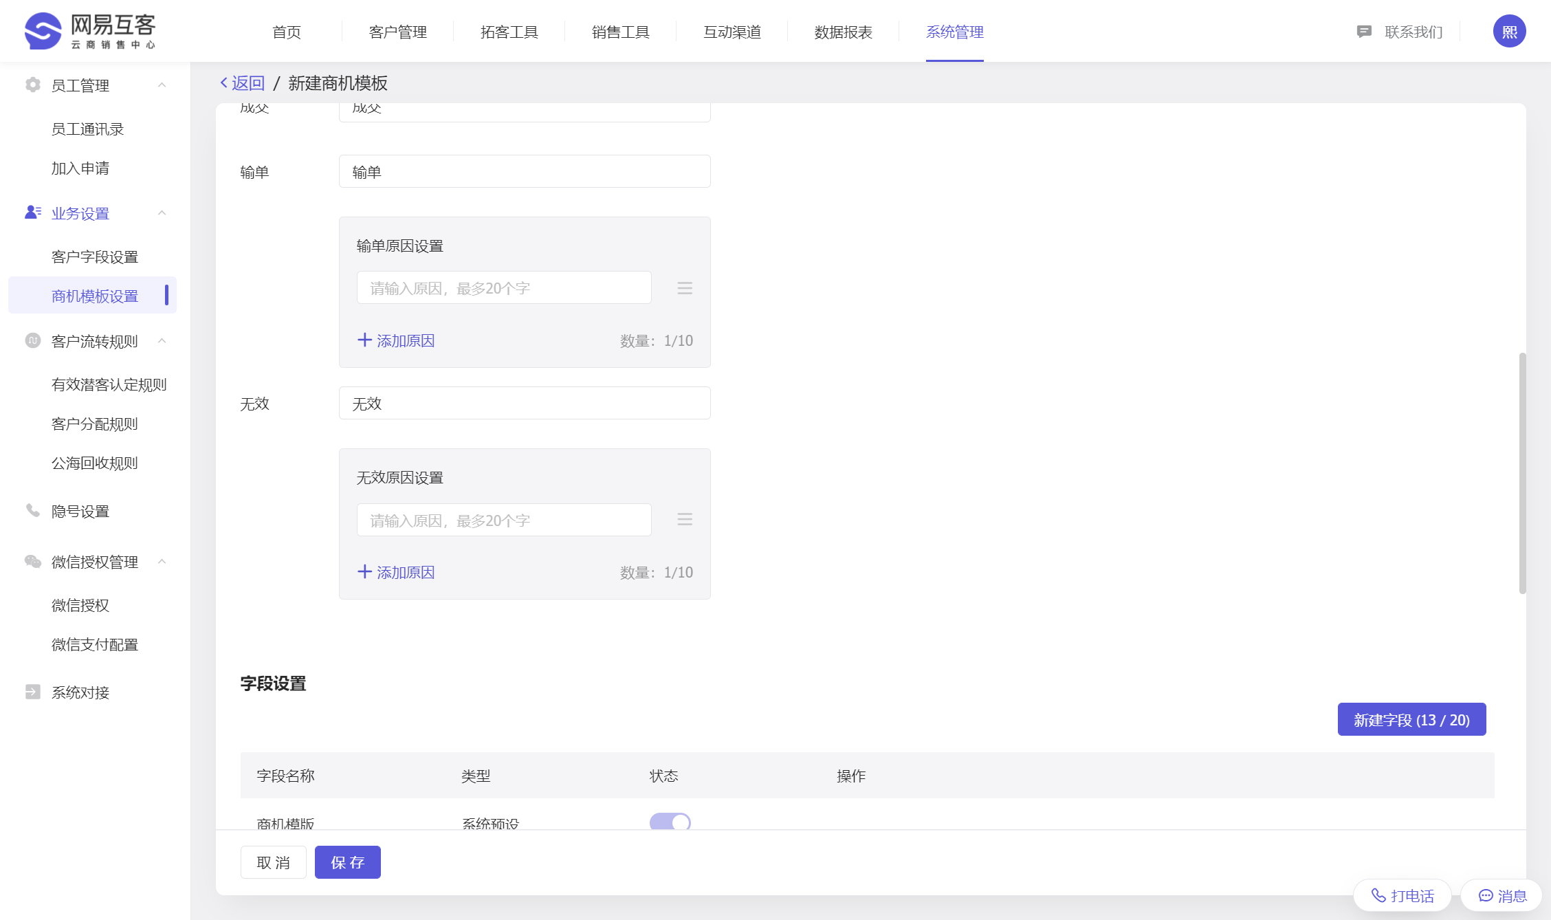Viewport: 1551px width, 920px height.
Task: Click the 新建字段 (13 / 20) button
Action: (1411, 719)
